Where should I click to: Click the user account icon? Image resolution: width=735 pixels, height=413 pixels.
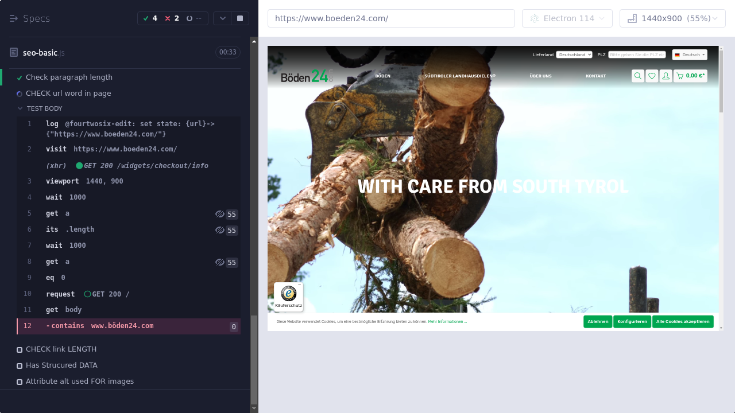point(666,76)
